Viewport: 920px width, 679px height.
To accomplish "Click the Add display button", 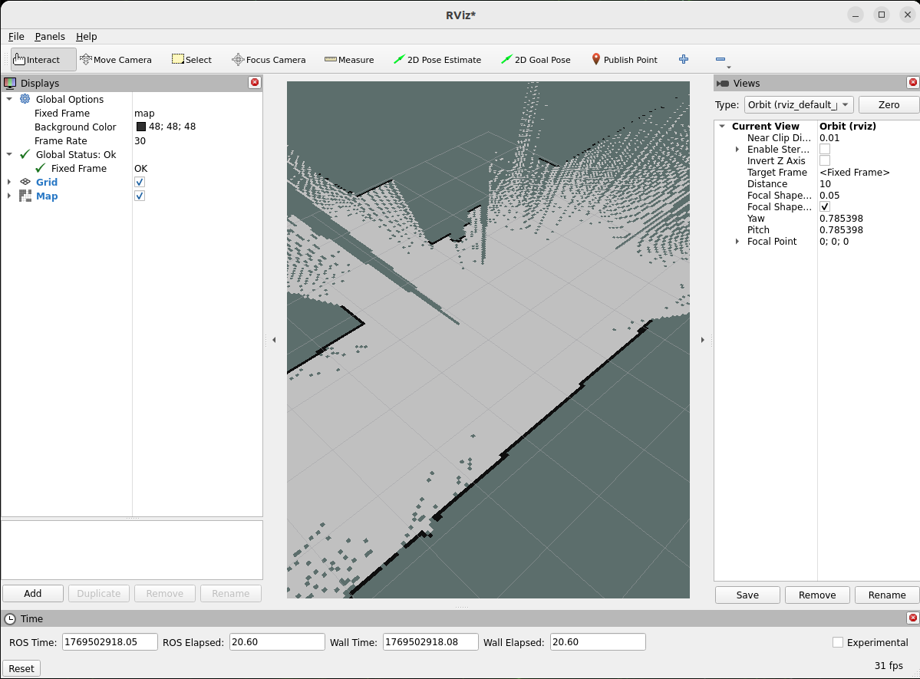I will tap(33, 593).
